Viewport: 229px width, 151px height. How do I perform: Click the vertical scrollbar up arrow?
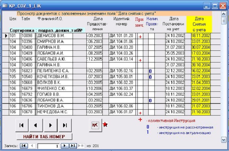pos(224,14)
